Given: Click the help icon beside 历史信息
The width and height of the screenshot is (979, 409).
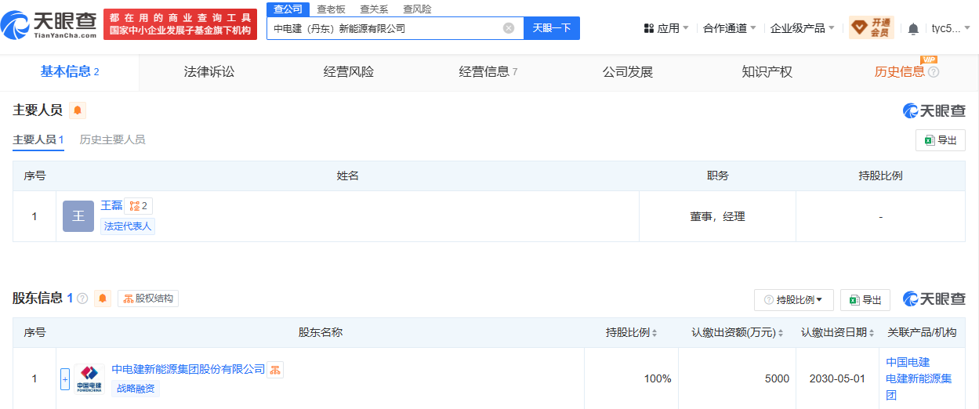Looking at the screenshot, I should tap(934, 72).
